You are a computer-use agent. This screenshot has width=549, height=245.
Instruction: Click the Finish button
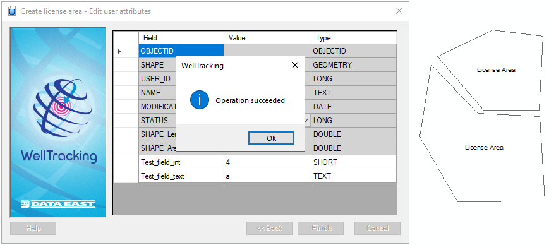(321, 228)
